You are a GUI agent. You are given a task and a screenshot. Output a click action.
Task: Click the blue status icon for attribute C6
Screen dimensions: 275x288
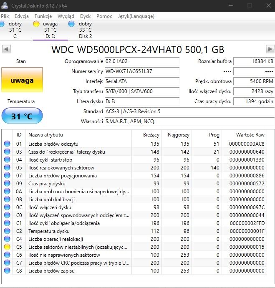click(x=7, y=255)
